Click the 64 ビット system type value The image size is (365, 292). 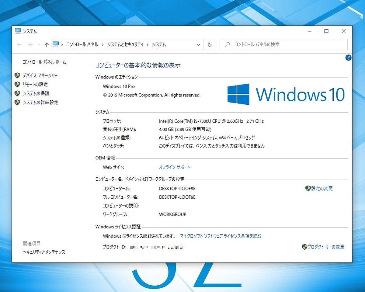point(207,137)
